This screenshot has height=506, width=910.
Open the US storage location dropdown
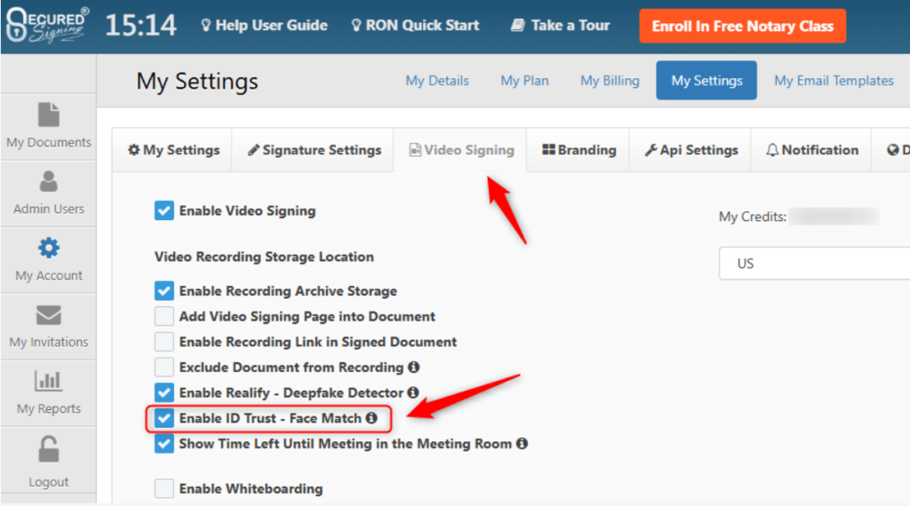point(814,264)
